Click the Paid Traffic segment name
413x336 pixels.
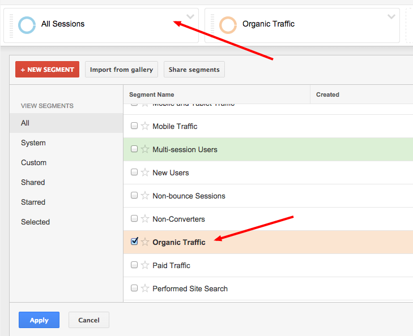(x=171, y=265)
